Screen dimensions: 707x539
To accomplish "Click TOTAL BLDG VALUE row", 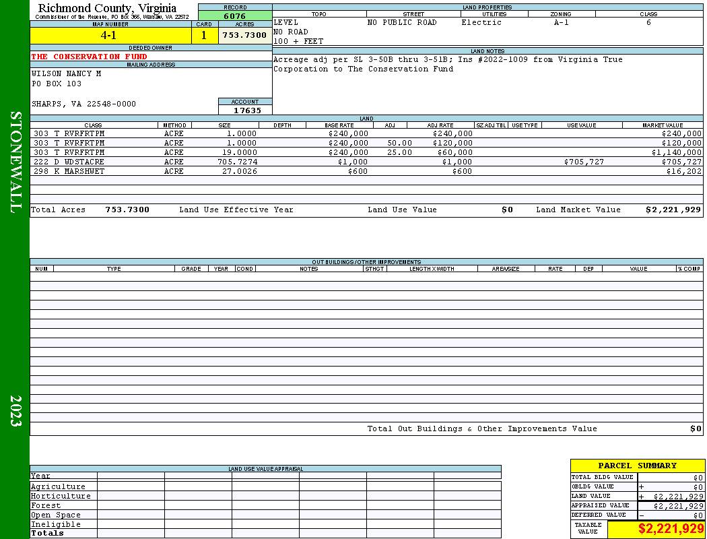I will point(637,477).
